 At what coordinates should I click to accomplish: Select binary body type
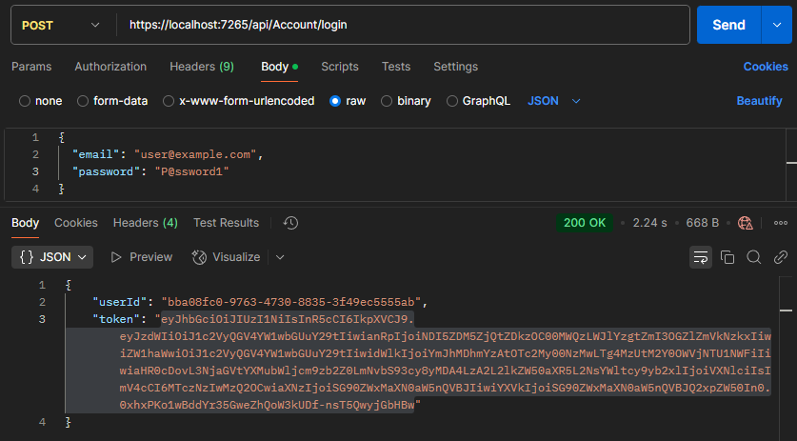click(387, 101)
